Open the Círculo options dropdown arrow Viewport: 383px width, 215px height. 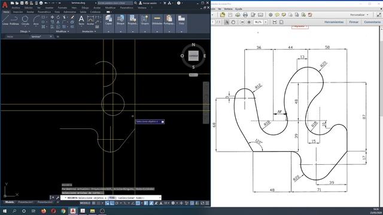tap(25, 26)
